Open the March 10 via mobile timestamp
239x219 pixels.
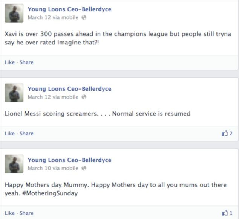pyautogui.click(x=53, y=168)
